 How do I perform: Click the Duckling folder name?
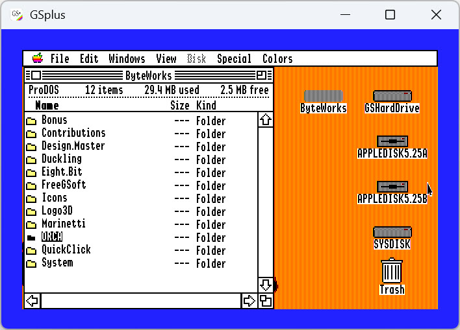click(x=62, y=159)
